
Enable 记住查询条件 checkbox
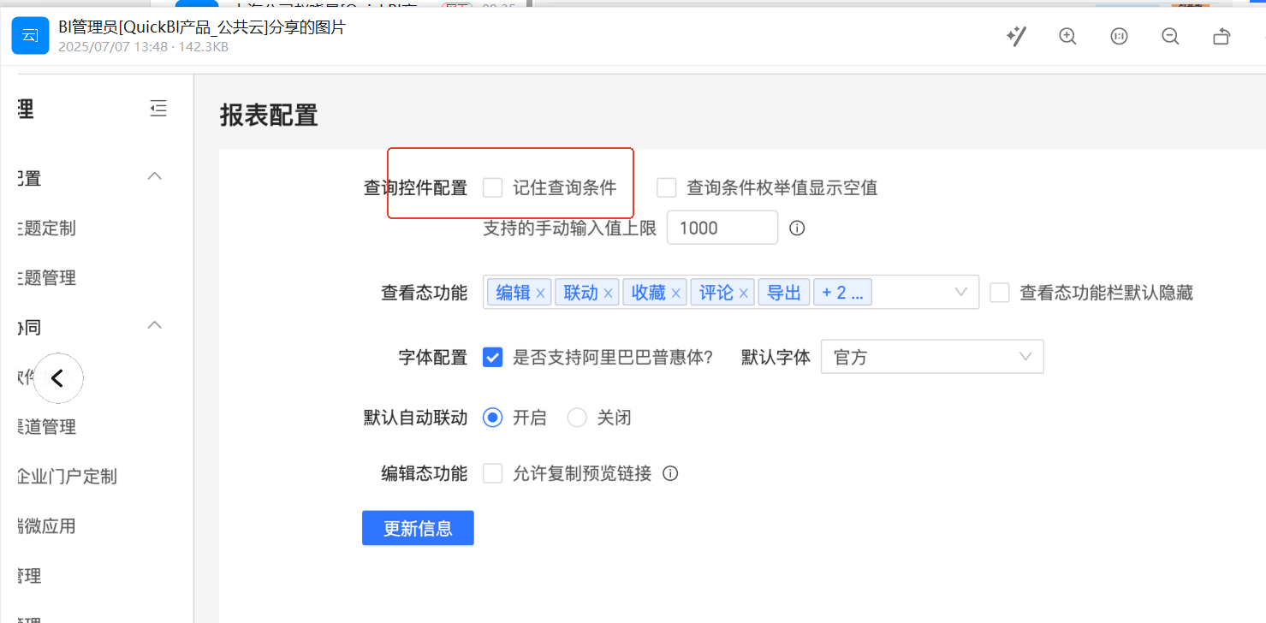[x=492, y=187]
